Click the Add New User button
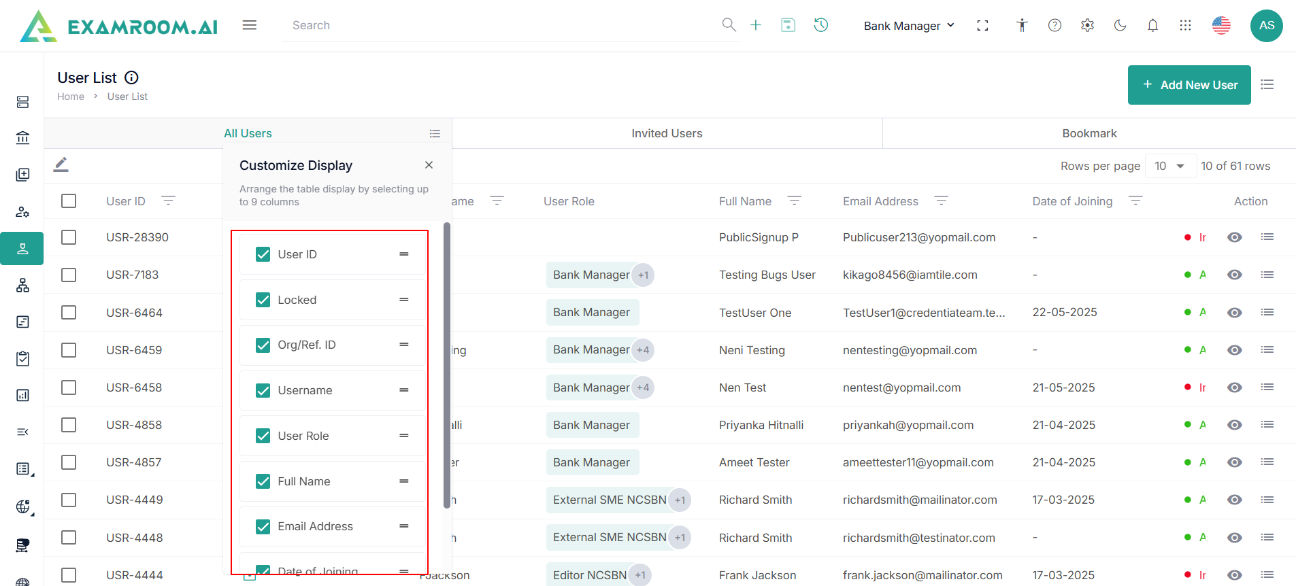1296x586 pixels. click(1189, 85)
